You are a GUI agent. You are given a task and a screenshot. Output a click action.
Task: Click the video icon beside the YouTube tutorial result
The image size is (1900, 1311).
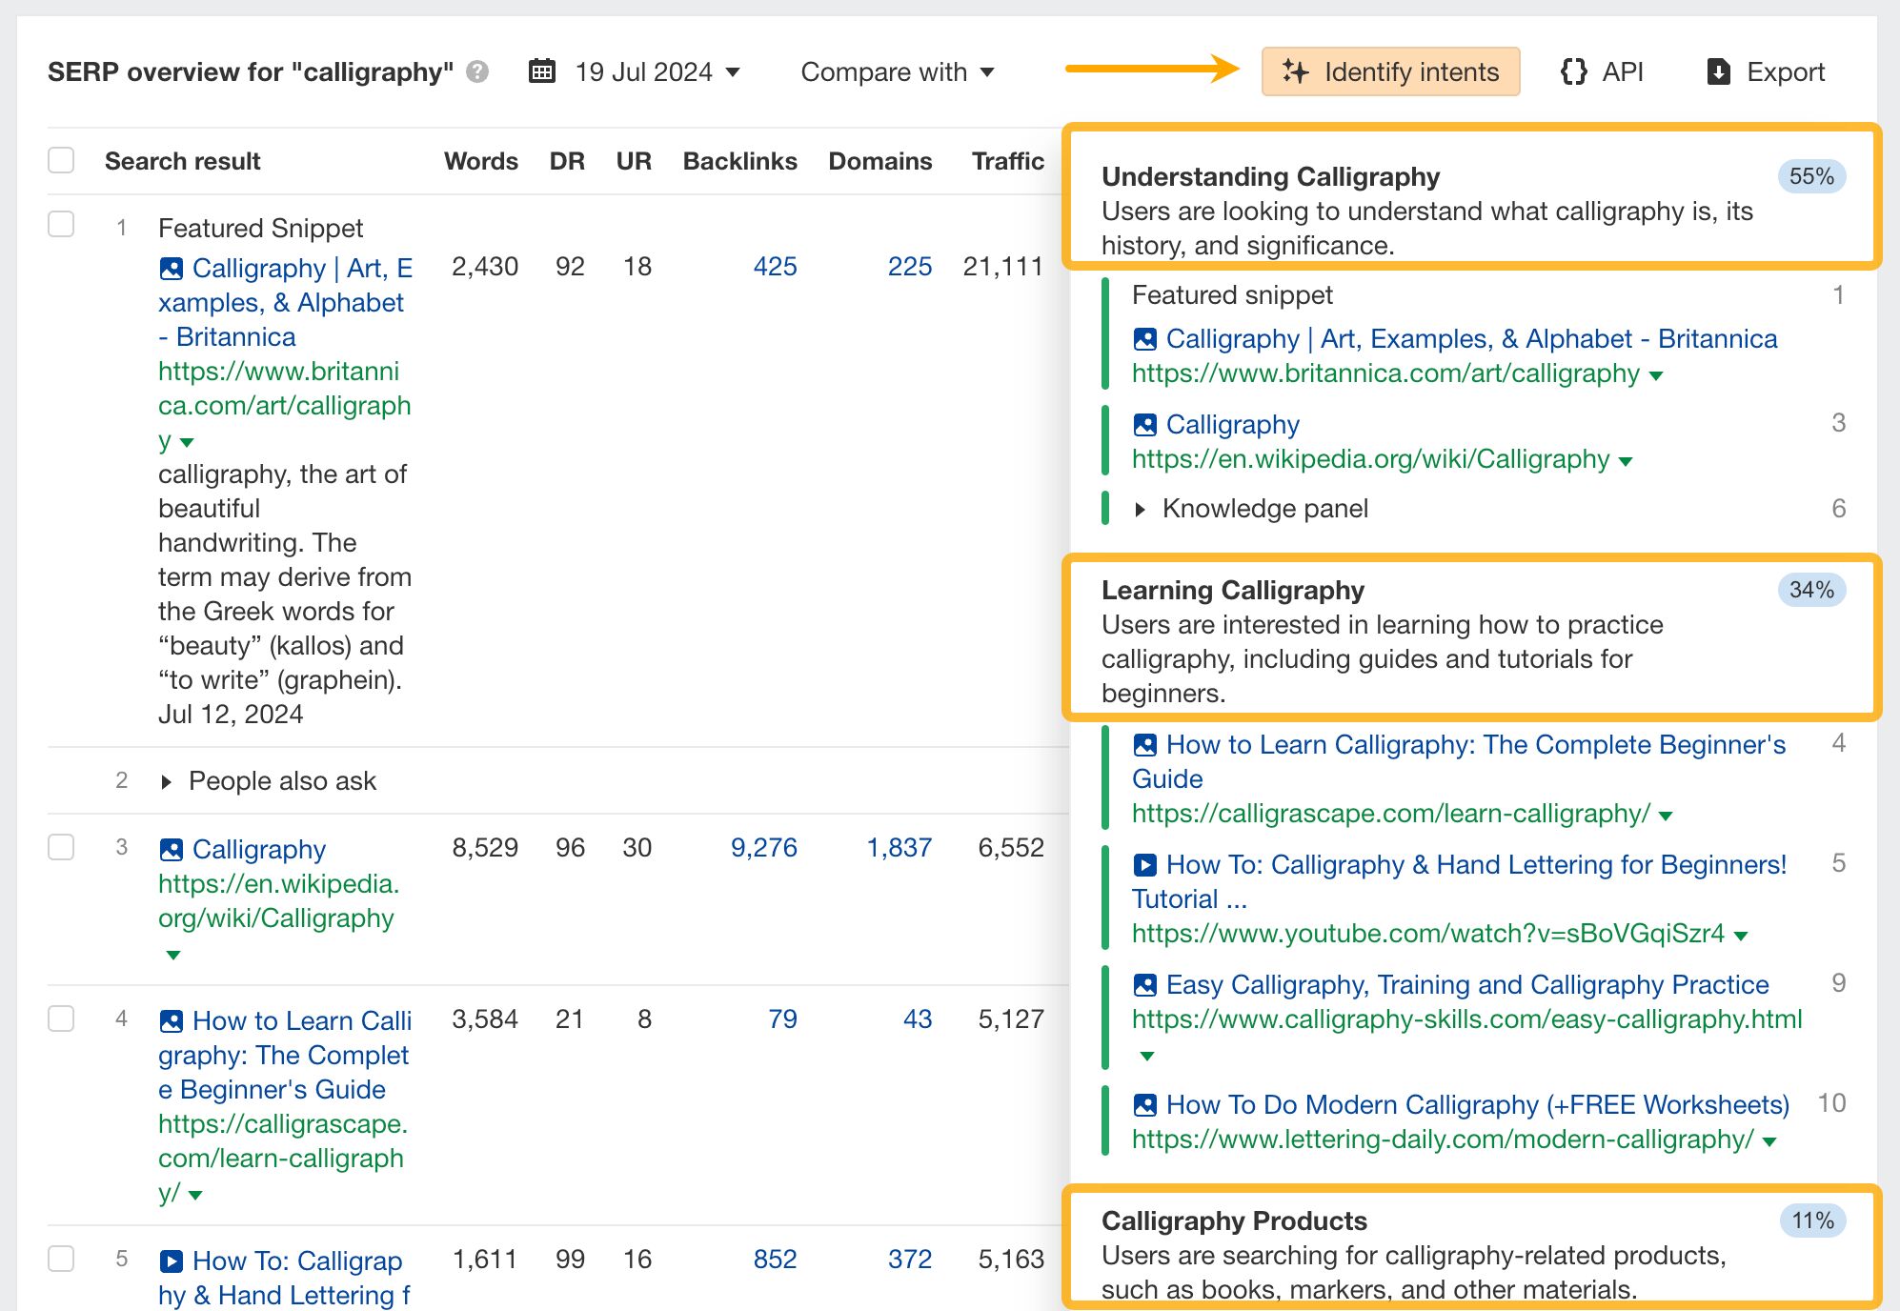tap(1144, 864)
